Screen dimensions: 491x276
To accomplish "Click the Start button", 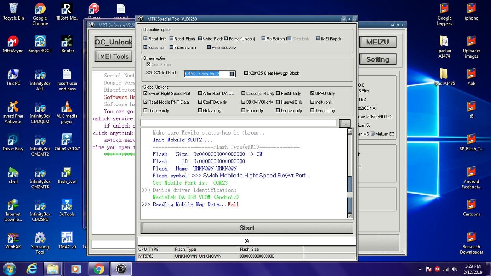I will pos(247,228).
